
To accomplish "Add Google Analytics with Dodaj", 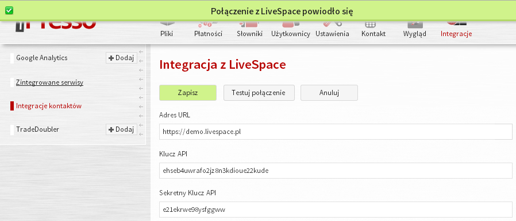I will pos(121,58).
